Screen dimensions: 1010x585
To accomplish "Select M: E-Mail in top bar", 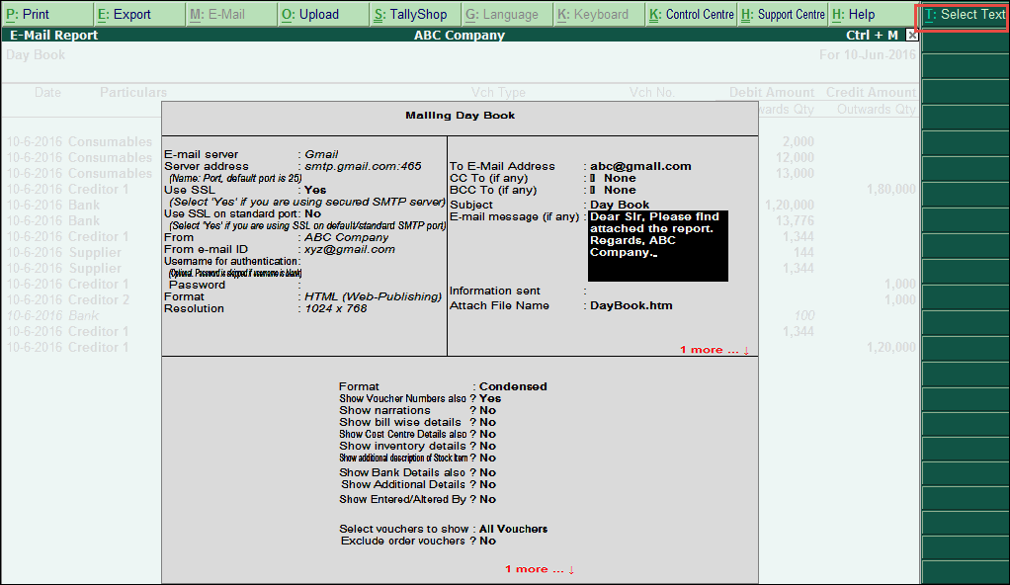I will coord(231,14).
